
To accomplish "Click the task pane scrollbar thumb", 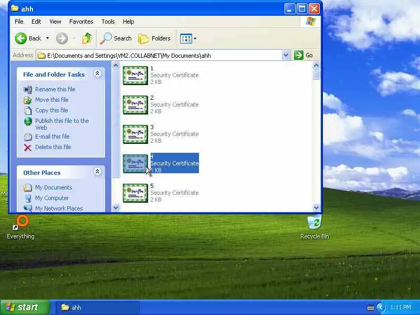I will pos(115,123).
